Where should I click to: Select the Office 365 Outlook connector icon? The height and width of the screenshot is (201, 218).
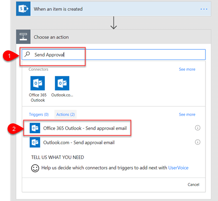pyautogui.click(x=38, y=83)
